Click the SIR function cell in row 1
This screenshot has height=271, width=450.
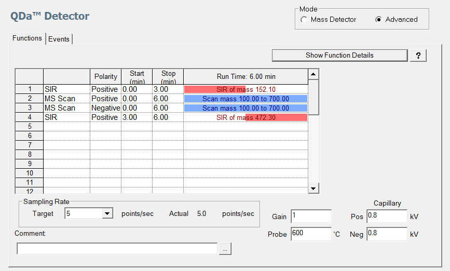click(66, 89)
